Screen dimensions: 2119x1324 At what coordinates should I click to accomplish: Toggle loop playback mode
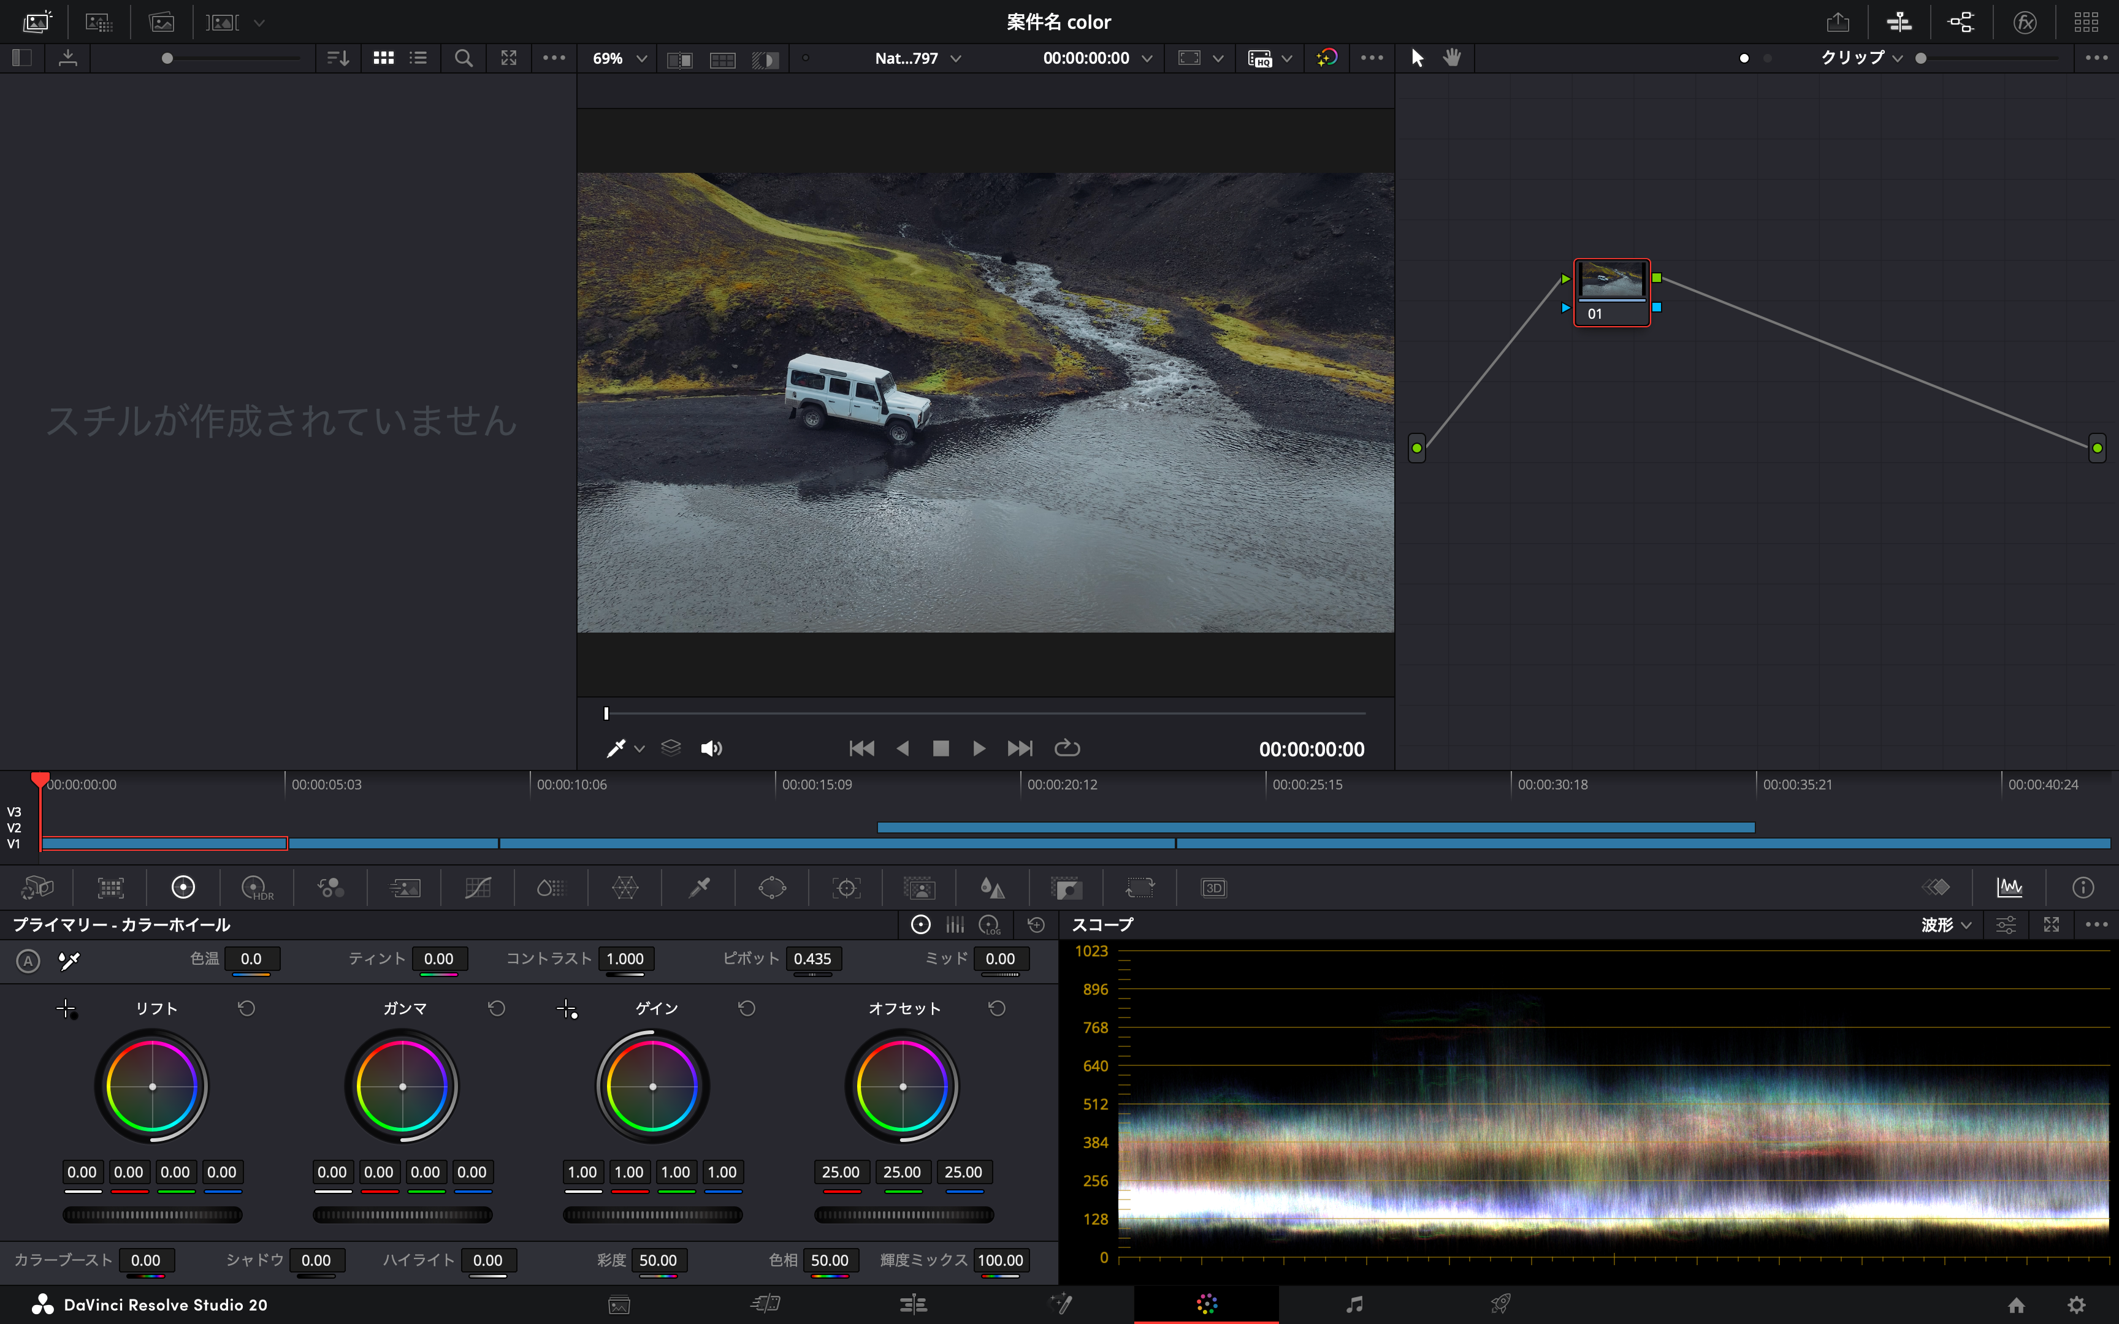pos(1066,748)
